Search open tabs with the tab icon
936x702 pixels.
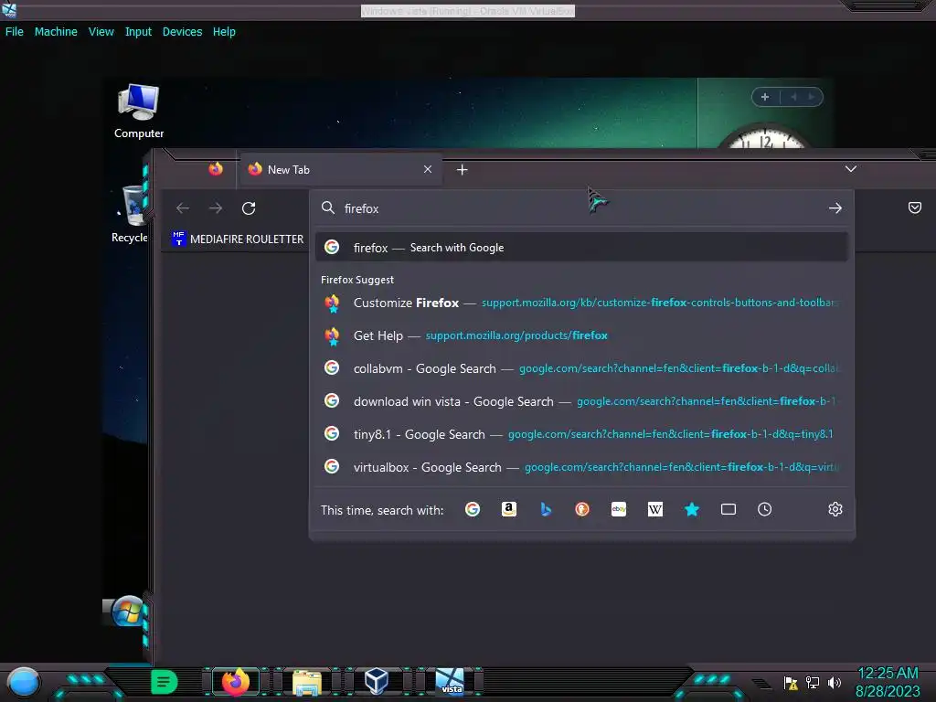(x=729, y=509)
